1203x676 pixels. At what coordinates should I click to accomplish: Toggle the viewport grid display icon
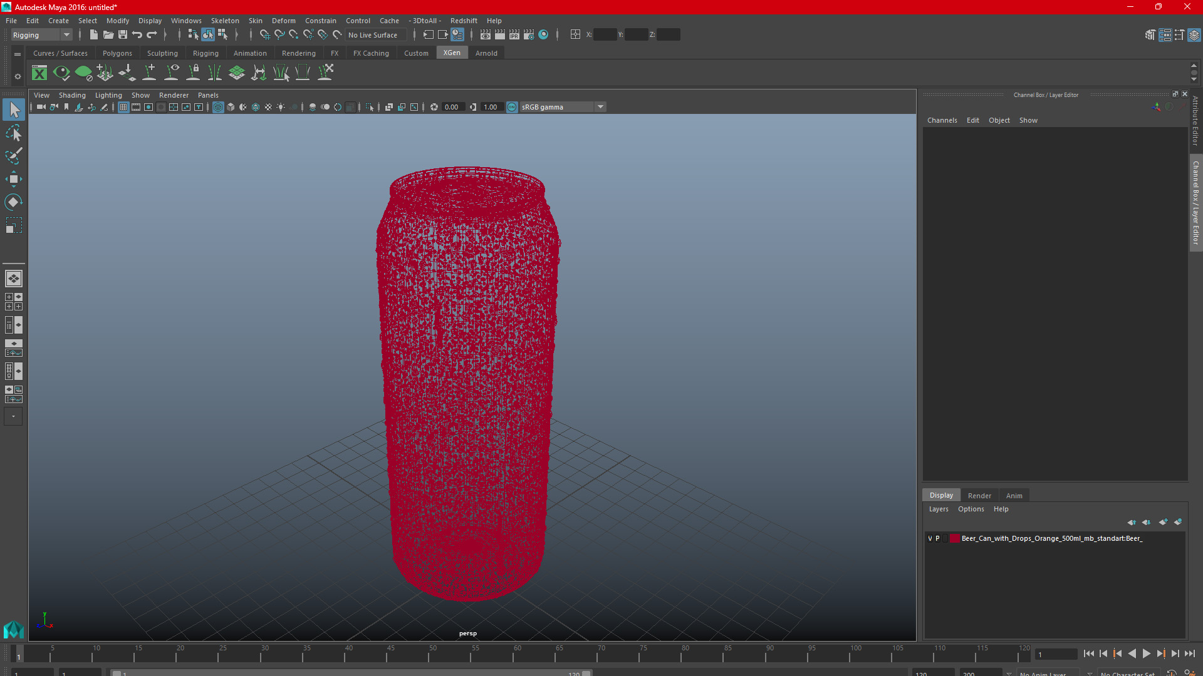123,107
